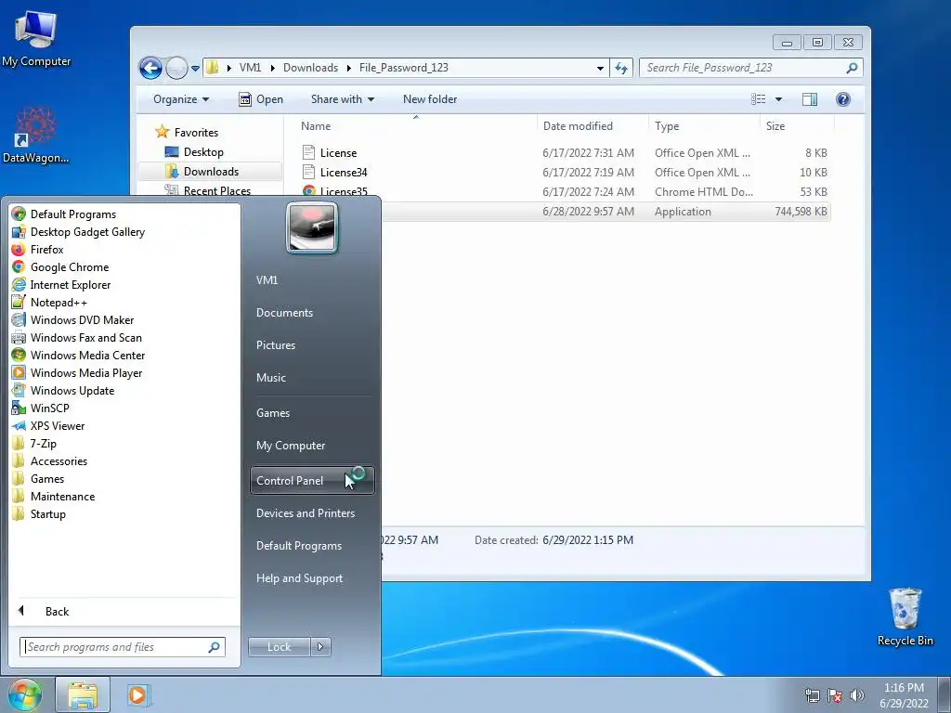Open Internet Explorer

[71, 284]
